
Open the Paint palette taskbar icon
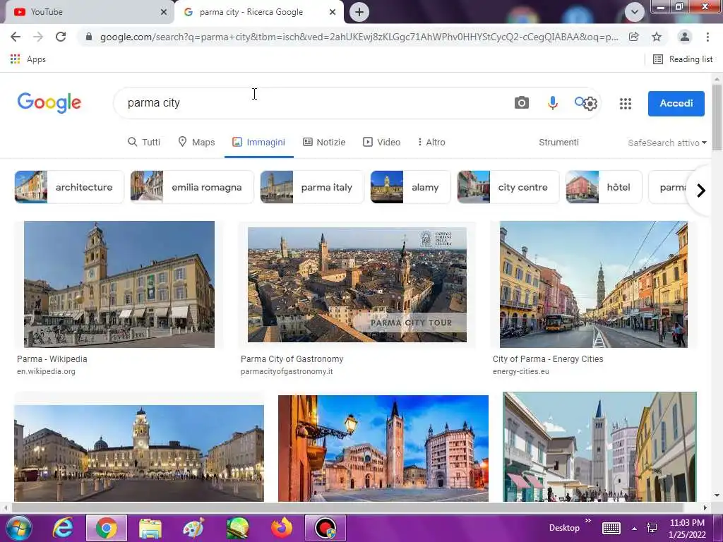(193, 528)
